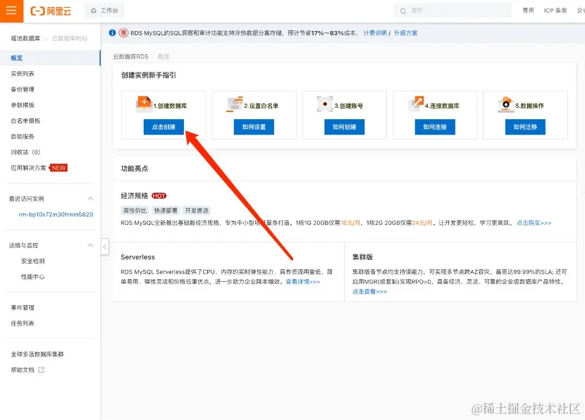
Task: Click the Serverless heading
Action: (137, 257)
